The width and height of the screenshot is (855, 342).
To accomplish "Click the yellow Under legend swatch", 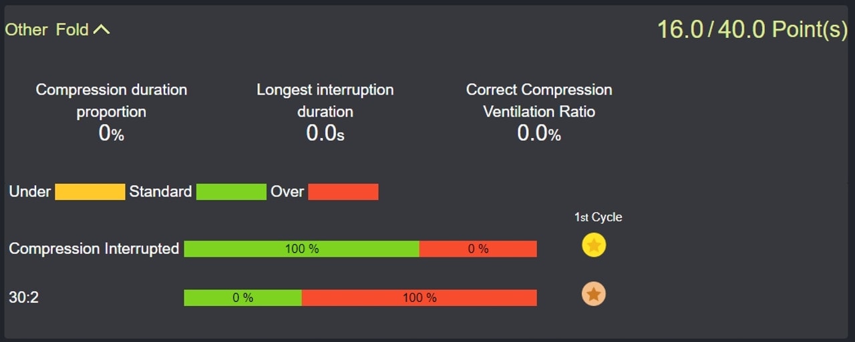I will [x=90, y=192].
